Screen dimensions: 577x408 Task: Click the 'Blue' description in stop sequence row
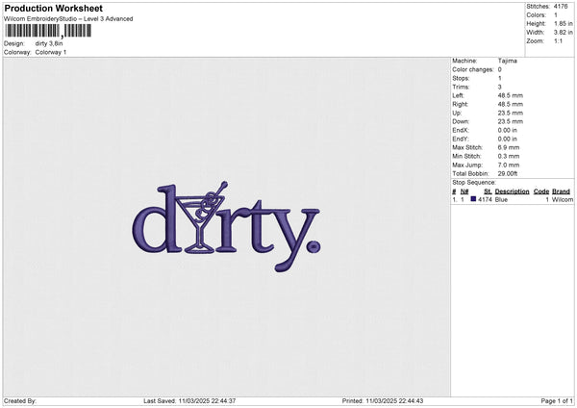(x=501, y=199)
